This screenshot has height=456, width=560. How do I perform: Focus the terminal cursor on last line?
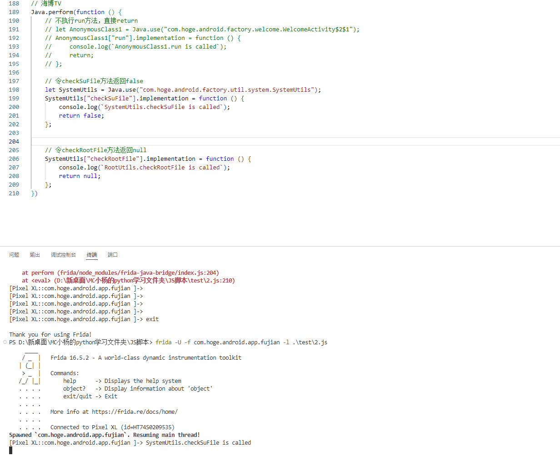11,450
